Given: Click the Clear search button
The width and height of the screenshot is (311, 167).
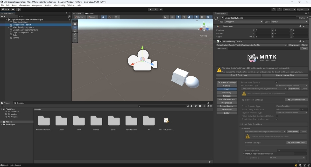Looking at the screenshot, I should coord(304,48).
